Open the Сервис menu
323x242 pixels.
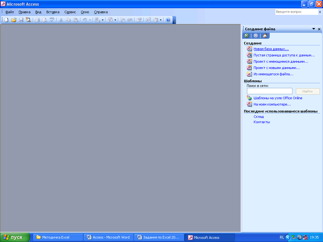(x=70, y=12)
